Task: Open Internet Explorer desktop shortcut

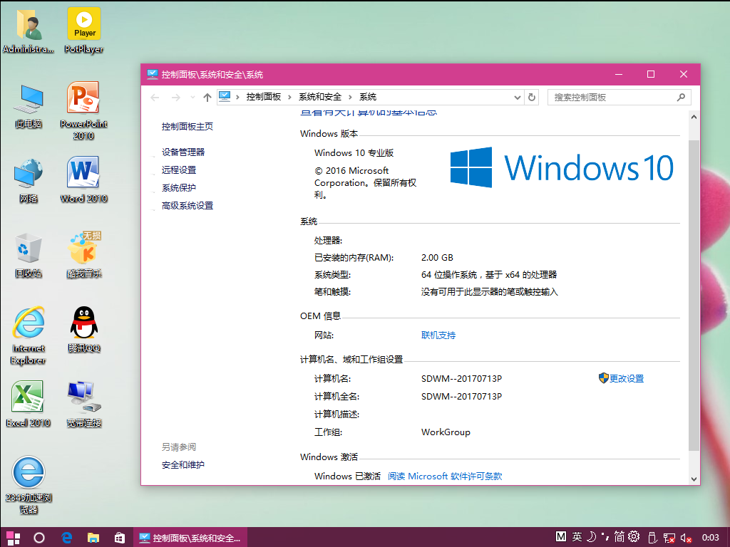Action: click(x=29, y=336)
